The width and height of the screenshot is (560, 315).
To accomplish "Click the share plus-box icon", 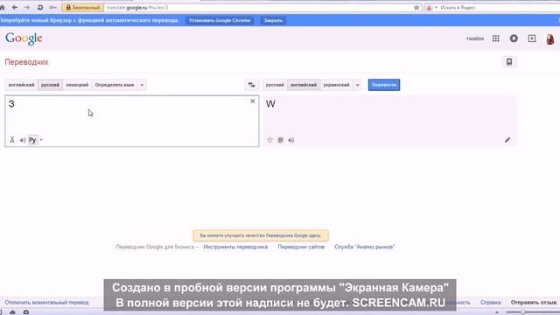I will (532, 38).
